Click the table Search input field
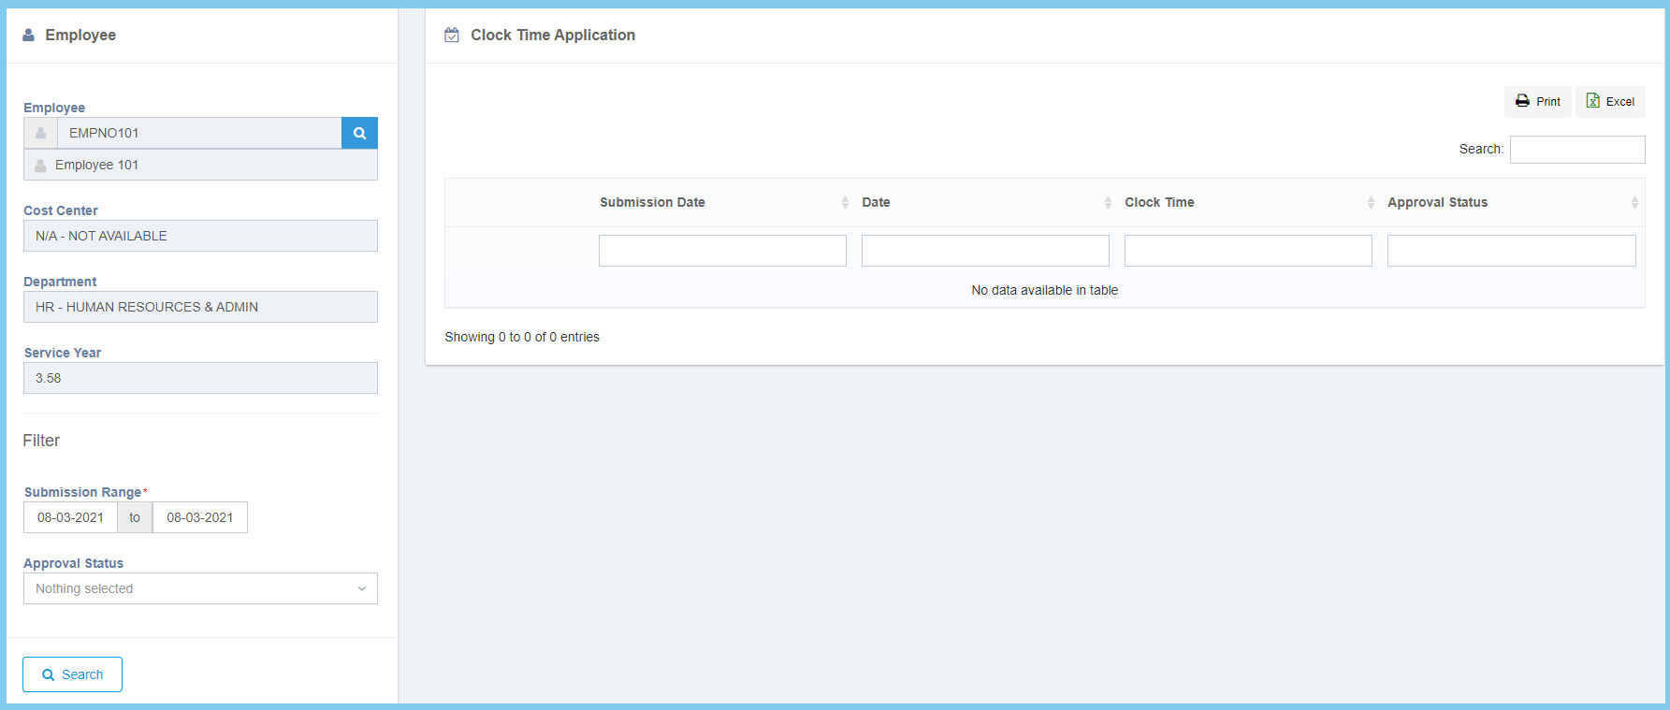The width and height of the screenshot is (1670, 710). (x=1576, y=150)
